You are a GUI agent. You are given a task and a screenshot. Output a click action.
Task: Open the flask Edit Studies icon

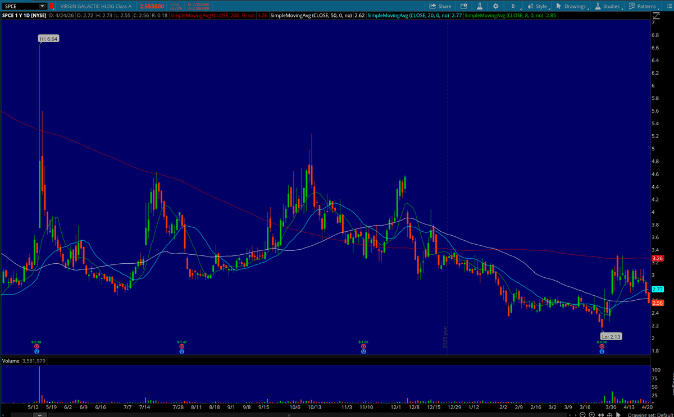coord(480,6)
